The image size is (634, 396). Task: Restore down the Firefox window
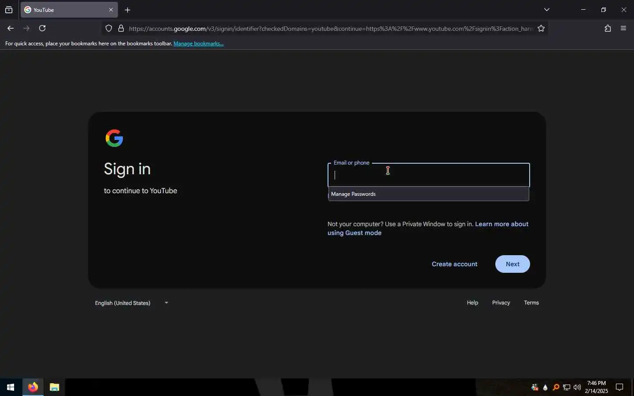click(604, 10)
